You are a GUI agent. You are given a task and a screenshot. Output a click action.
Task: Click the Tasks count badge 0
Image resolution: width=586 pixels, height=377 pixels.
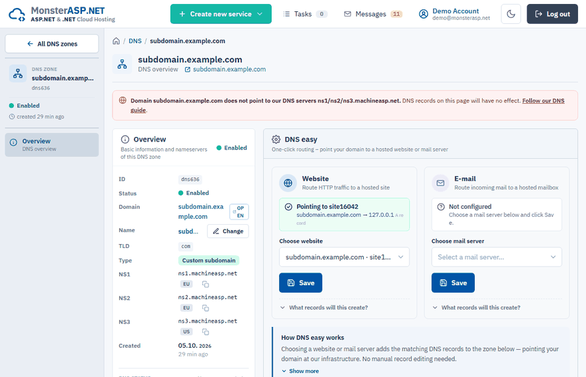[x=322, y=14]
